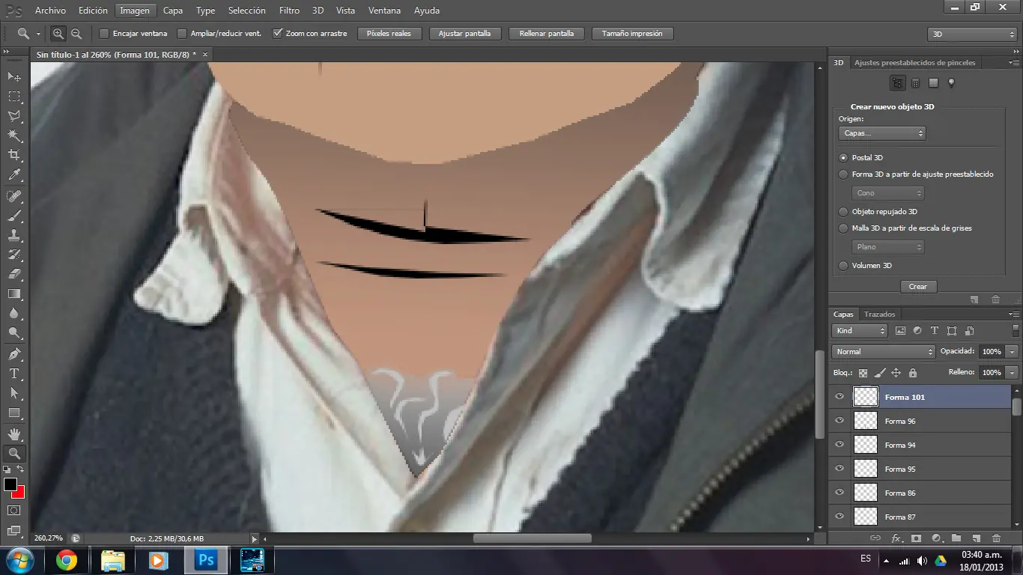The height and width of the screenshot is (575, 1023).
Task: Select the Hand tool
Action: click(14, 433)
